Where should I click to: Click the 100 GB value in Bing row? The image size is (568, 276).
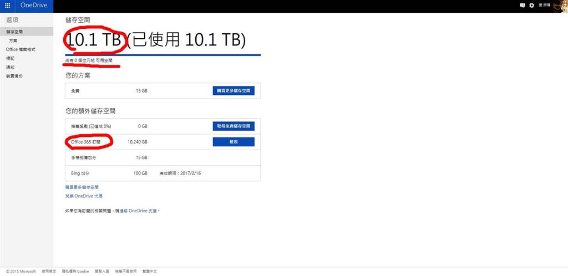coord(140,173)
